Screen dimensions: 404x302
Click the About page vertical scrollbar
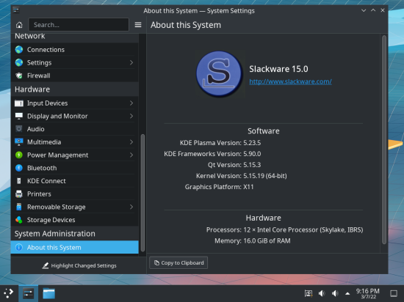coord(384,139)
